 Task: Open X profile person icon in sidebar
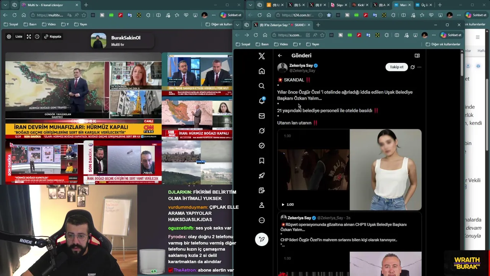pos(261,205)
